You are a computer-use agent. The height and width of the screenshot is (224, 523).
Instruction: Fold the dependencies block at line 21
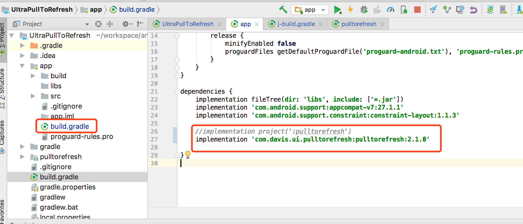177,92
